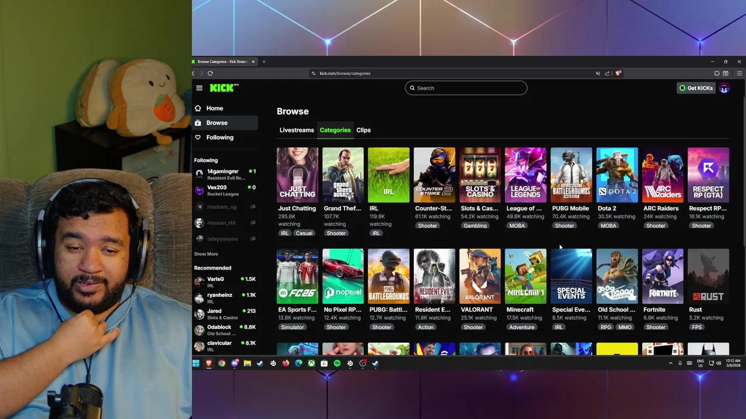
Task: Click the Action tag under Resident Evil
Action: pos(425,327)
